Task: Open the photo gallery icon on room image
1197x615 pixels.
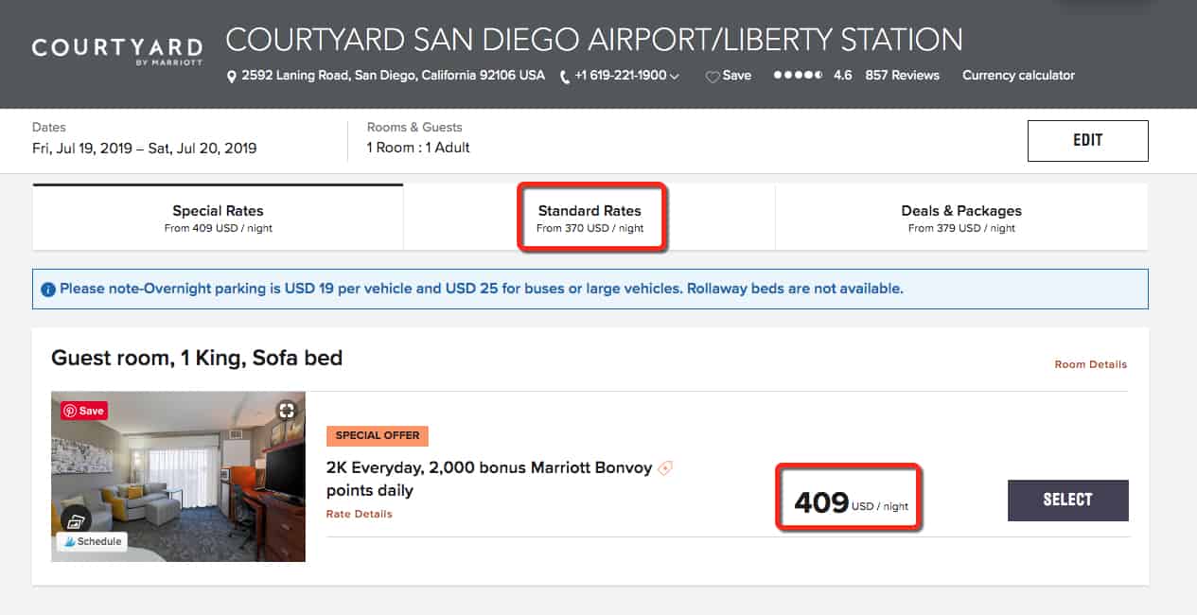Action: [x=76, y=520]
